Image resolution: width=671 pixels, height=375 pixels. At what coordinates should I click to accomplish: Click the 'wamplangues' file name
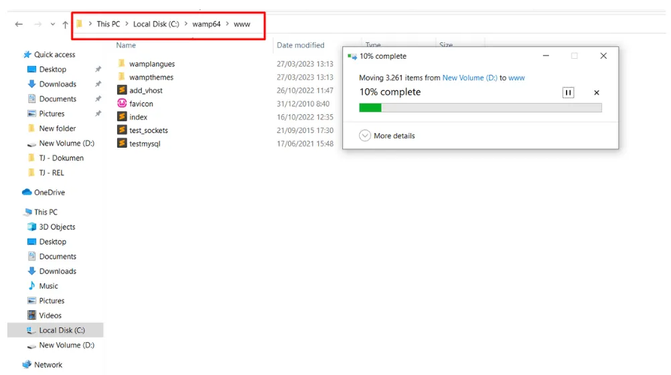click(x=152, y=64)
